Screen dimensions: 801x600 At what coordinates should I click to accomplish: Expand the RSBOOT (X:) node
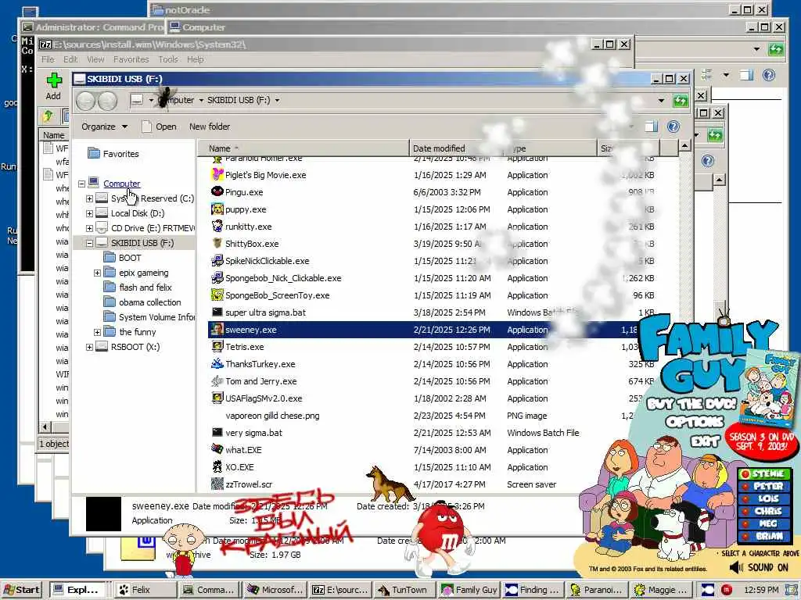[x=89, y=347]
